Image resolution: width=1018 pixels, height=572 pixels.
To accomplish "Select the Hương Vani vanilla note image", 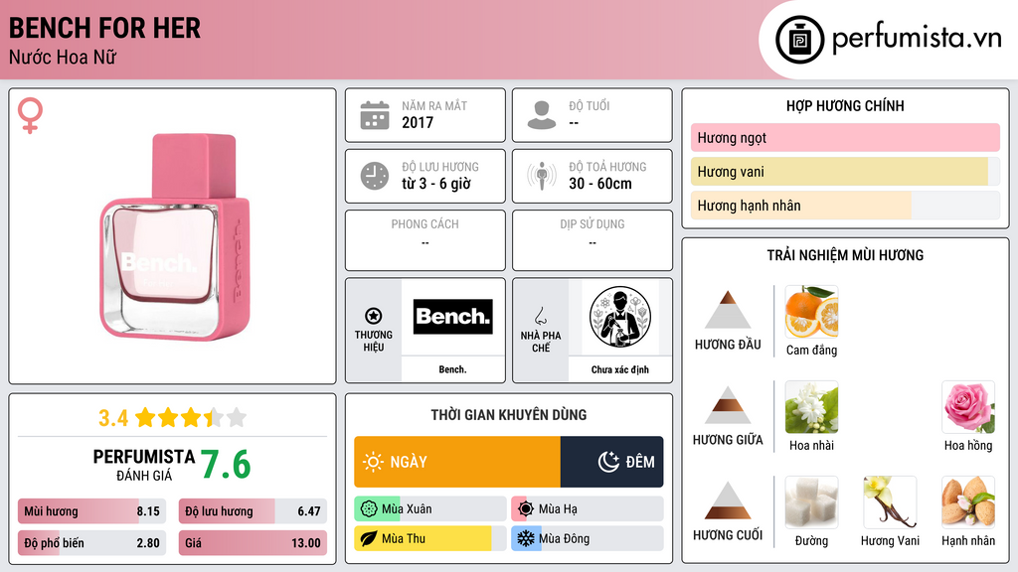I will [x=890, y=502].
